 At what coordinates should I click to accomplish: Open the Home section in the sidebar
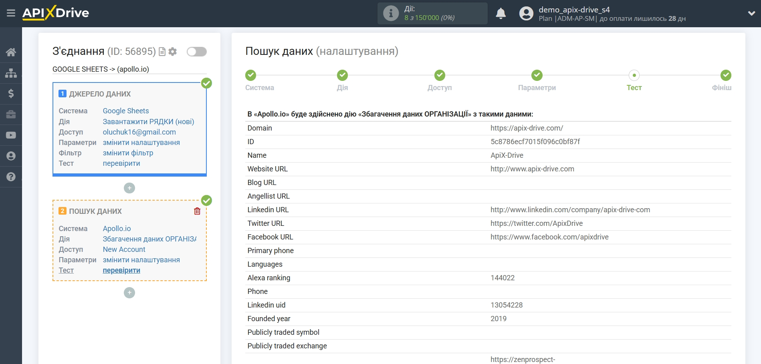(x=11, y=52)
